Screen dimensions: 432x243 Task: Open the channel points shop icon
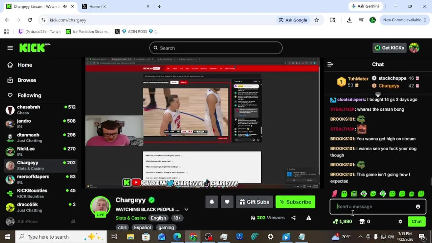tap(362, 222)
